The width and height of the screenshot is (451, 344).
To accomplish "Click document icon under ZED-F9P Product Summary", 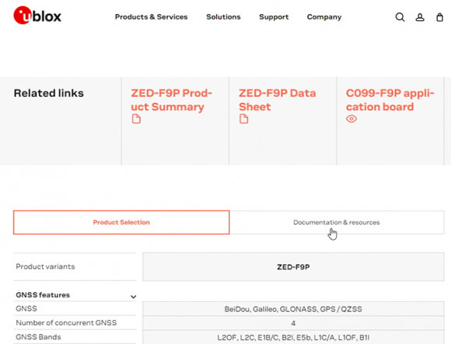I will pyautogui.click(x=136, y=119).
